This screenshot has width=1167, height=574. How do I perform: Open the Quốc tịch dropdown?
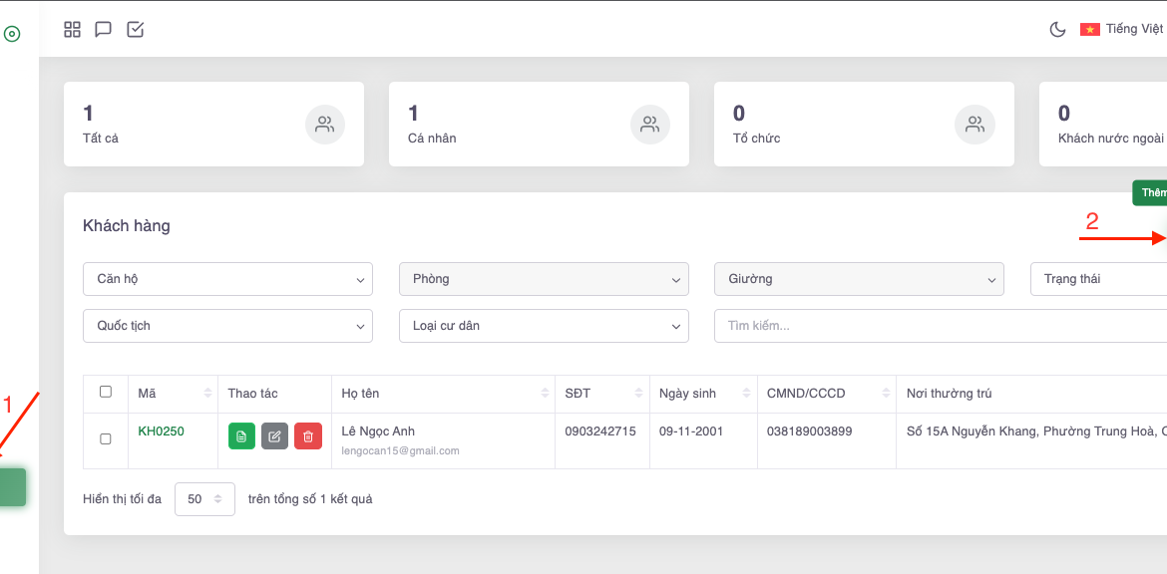pos(227,326)
